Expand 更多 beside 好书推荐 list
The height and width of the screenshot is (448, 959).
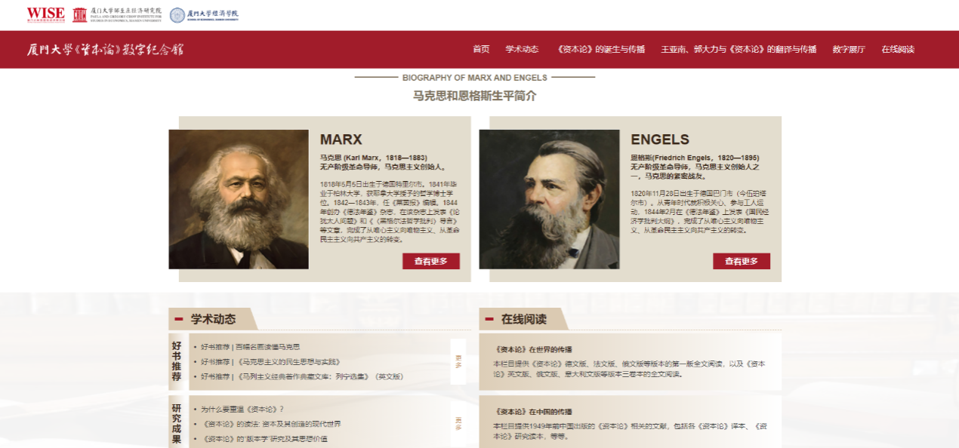pyautogui.click(x=458, y=362)
